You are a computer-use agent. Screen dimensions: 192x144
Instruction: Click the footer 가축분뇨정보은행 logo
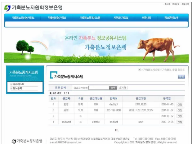point(27,141)
